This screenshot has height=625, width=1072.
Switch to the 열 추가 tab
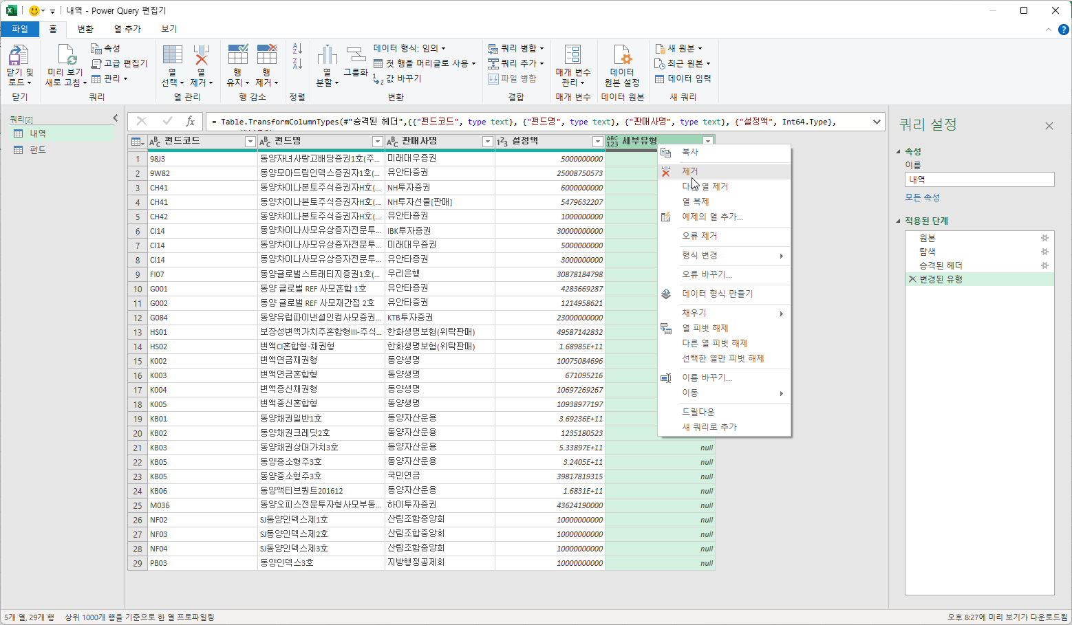127,29
